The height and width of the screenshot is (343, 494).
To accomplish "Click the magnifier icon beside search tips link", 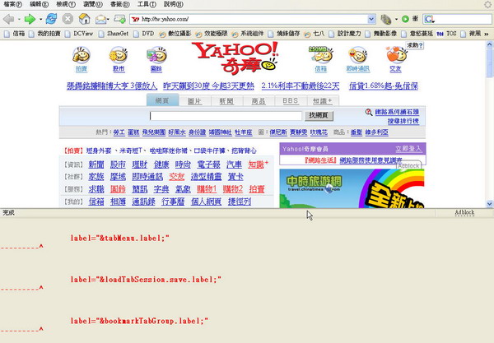I will click(369, 112).
